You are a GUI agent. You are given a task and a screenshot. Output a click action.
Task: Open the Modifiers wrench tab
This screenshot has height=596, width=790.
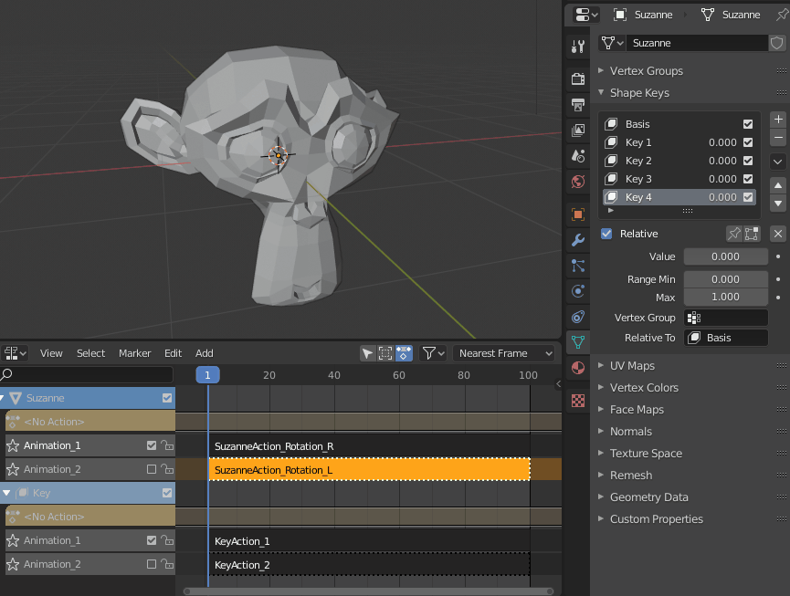coord(578,240)
